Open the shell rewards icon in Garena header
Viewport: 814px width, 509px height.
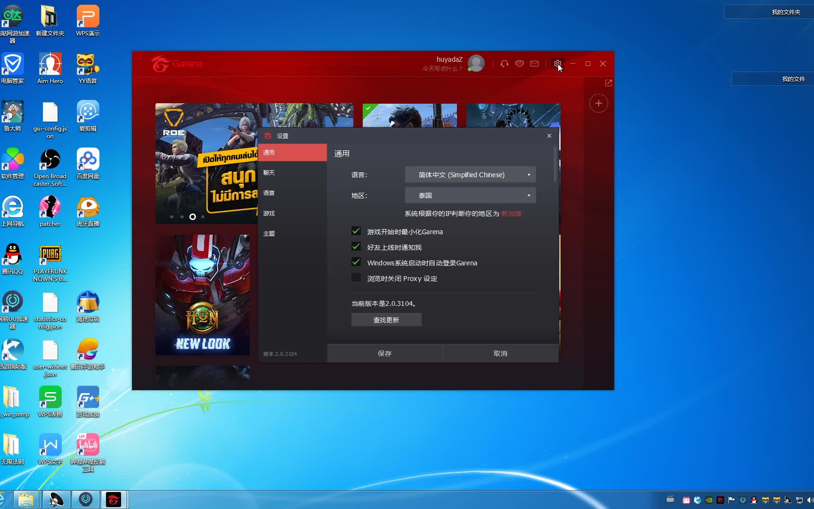(x=520, y=64)
